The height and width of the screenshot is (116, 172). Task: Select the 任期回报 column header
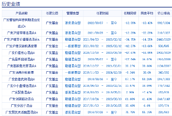click(130, 13)
